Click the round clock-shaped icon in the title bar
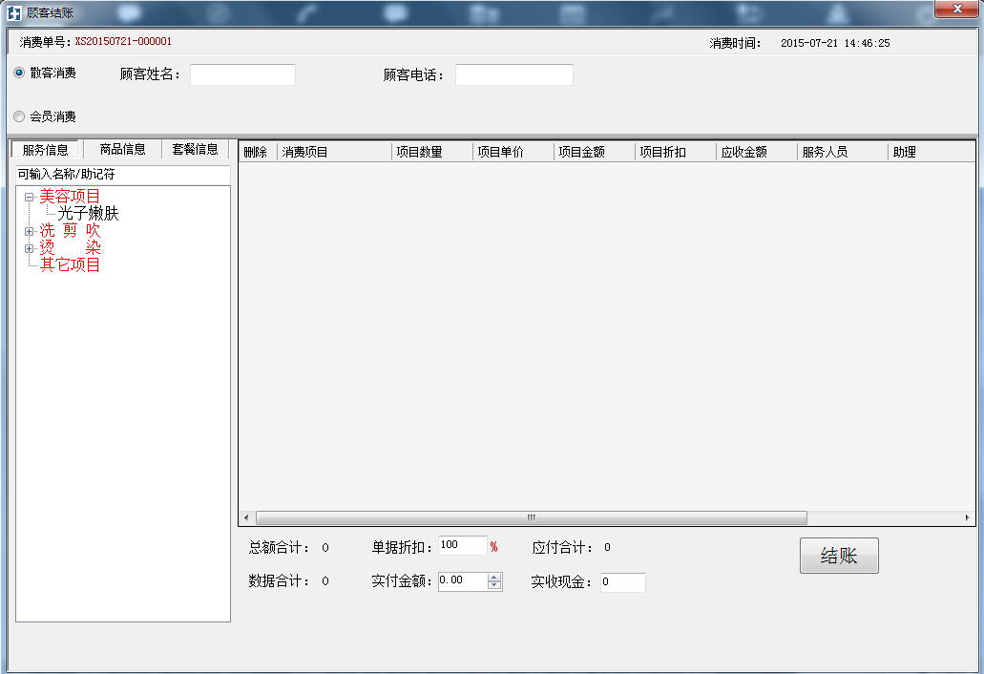Image resolution: width=984 pixels, height=674 pixels. 219,12
